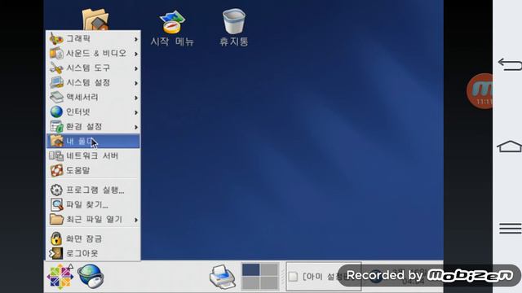Image resolution: width=522 pixels, height=293 pixels.
Task: Select the 도움말 menu entry
Action: click(x=93, y=170)
